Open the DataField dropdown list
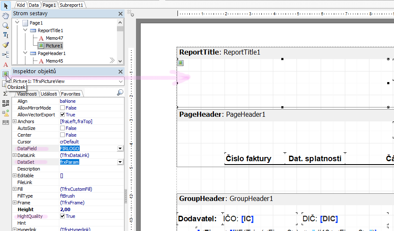This screenshot has height=231, width=394. click(120, 148)
